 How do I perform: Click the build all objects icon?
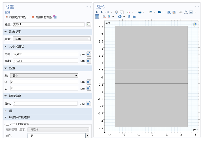[33, 17]
